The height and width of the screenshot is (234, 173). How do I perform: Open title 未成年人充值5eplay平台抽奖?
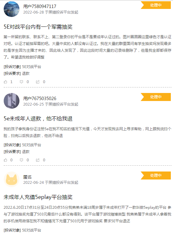coord(38,197)
